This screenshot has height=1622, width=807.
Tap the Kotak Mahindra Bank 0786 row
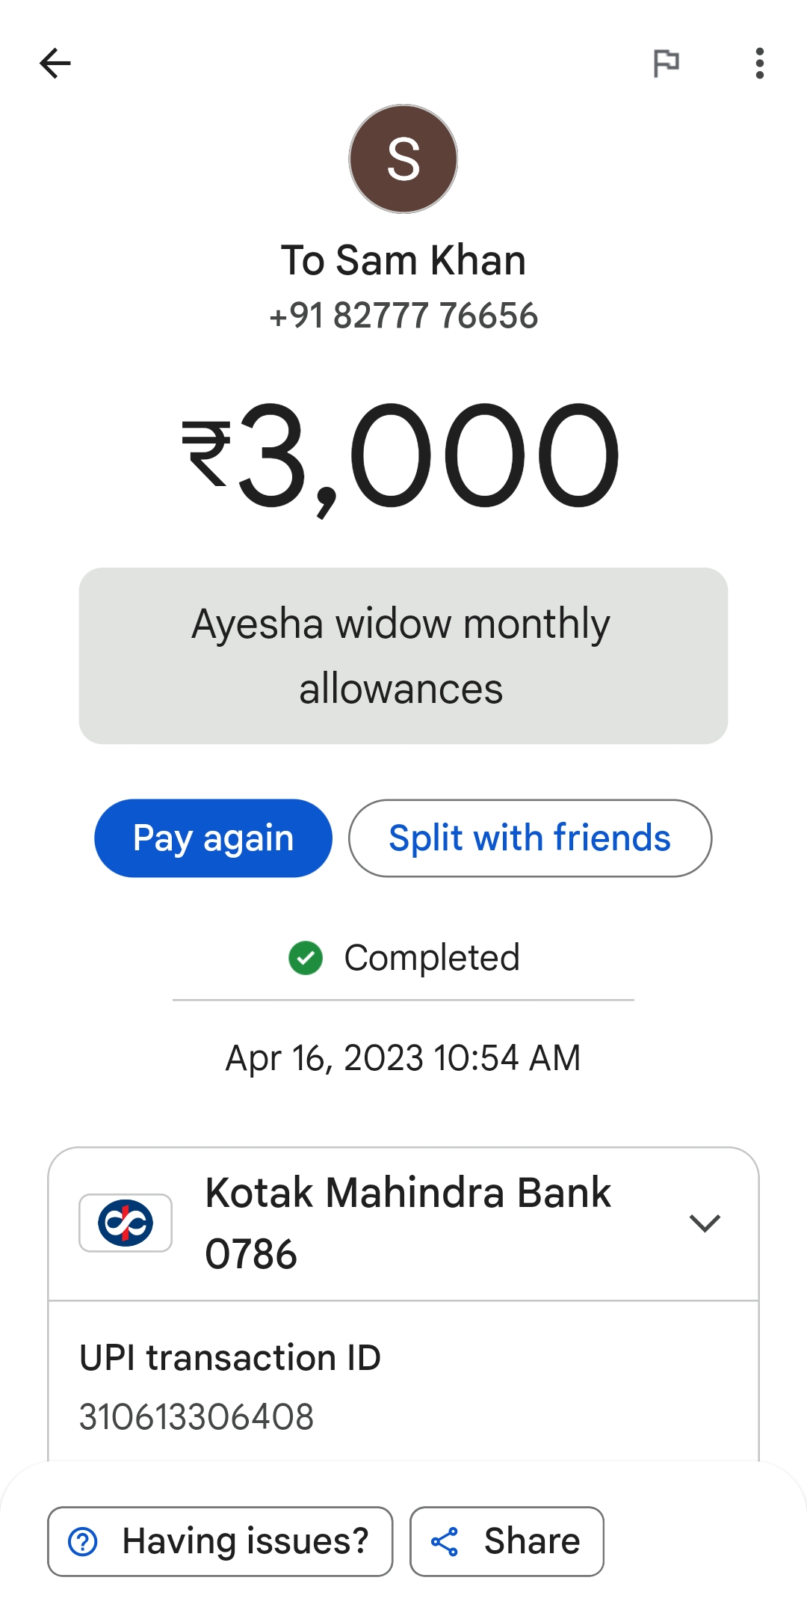tap(403, 1223)
